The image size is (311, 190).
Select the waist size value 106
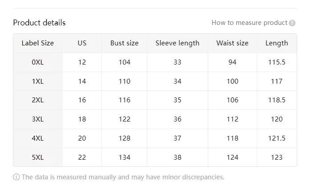click(x=232, y=100)
